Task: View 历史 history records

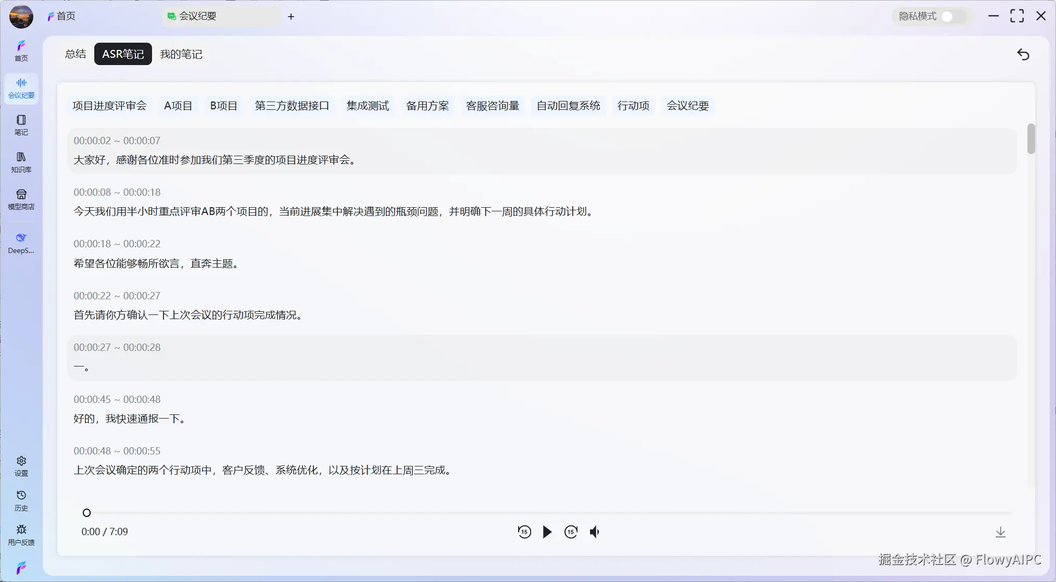Action: coord(21,500)
